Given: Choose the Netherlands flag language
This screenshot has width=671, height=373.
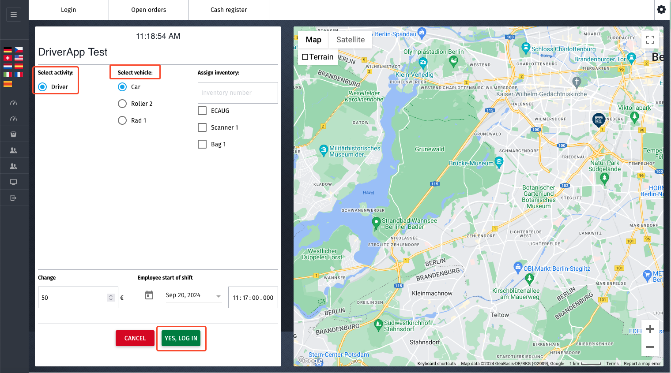Looking at the screenshot, I should point(8,66).
